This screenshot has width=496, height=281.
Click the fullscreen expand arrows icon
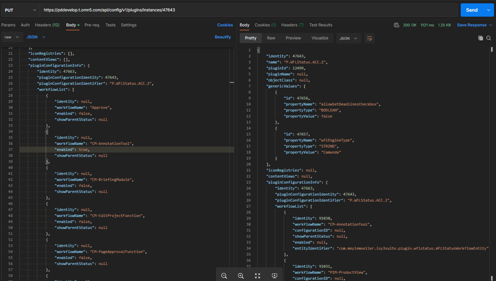click(257, 276)
